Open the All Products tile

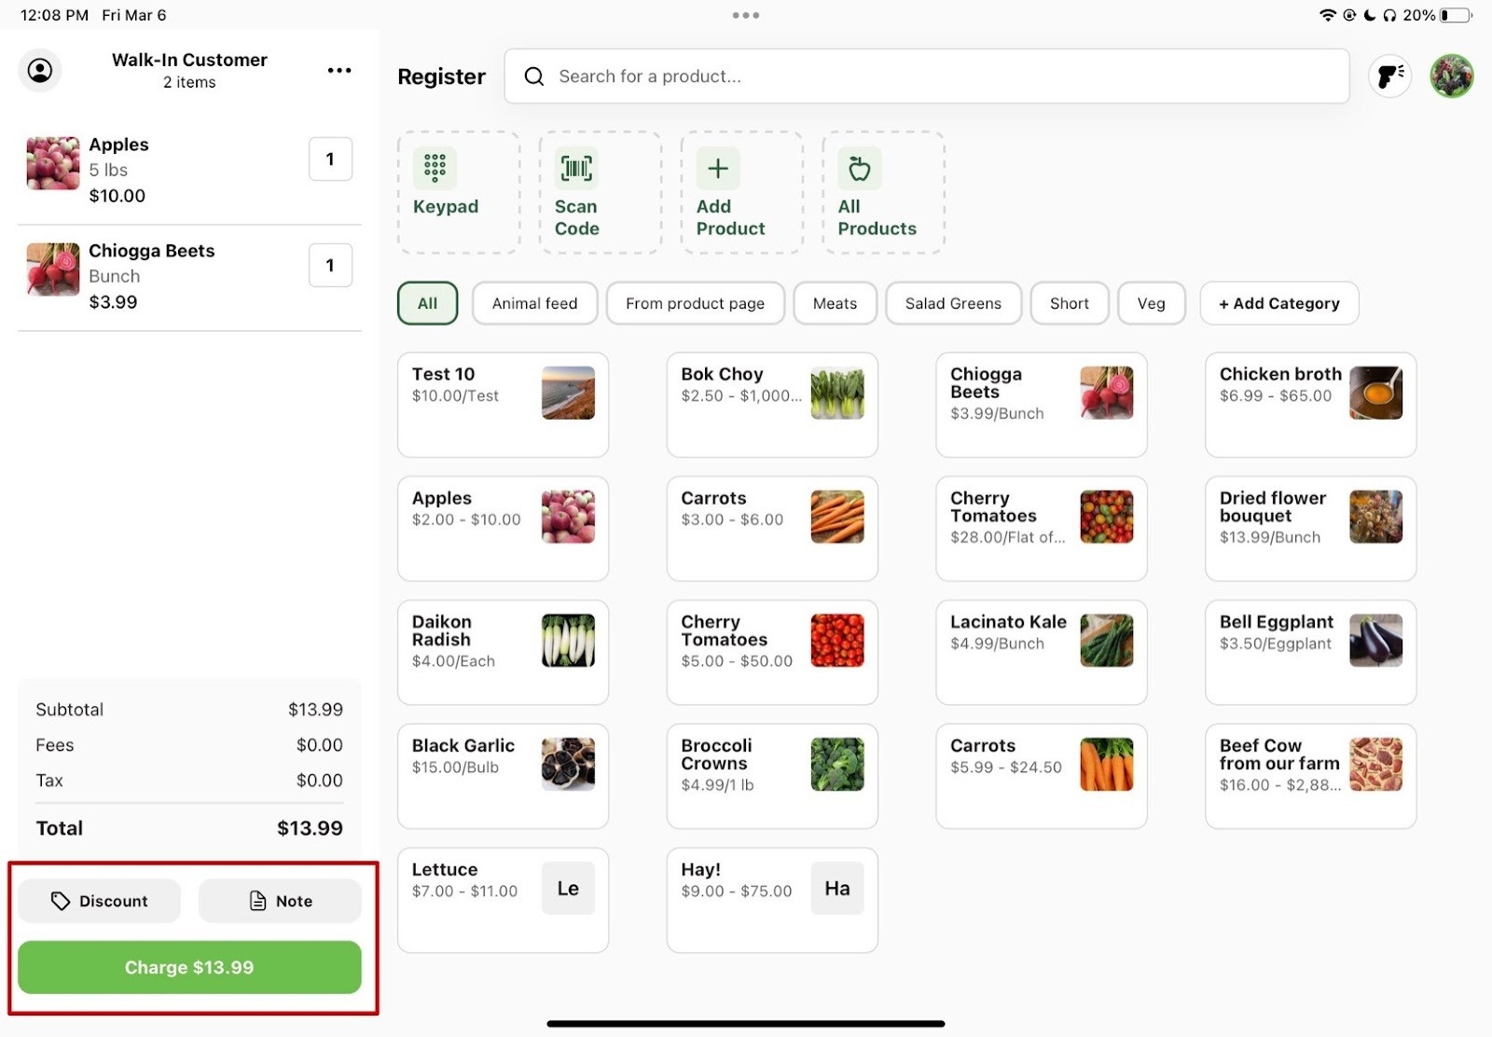pyautogui.click(x=882, y=192)
